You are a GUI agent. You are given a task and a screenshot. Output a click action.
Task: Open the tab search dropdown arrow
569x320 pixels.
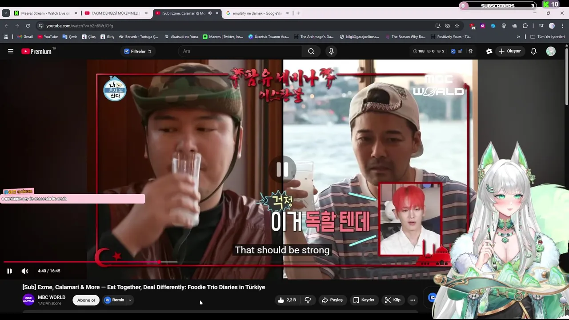click(6, 13)
